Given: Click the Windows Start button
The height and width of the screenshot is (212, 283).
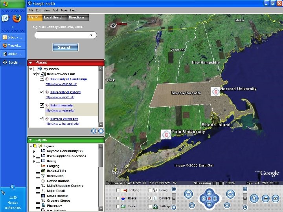Looking at the screenshot, I should [x=13, y=4].
